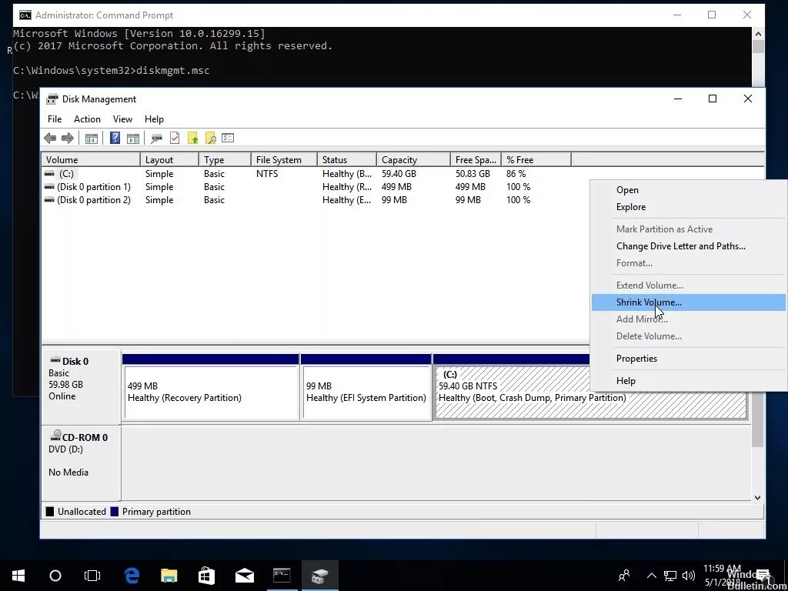Sort by the % Free column header
The height and width of the screenshot is (591, 788).
pos(536,160)
